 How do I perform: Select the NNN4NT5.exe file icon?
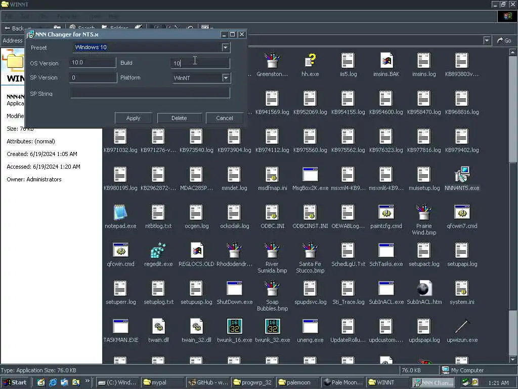pyautogui.click(x=462, y=175)
